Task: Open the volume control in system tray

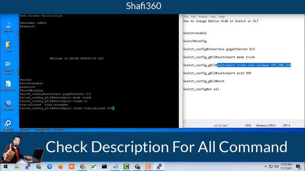Action: tap(276, 167)
